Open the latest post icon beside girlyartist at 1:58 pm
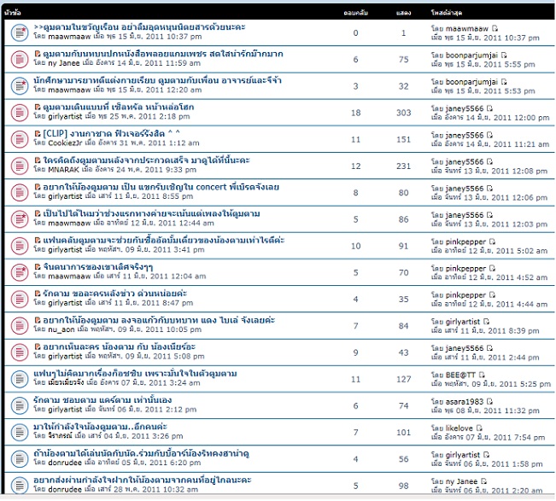This screenshot has width=556, height=501. coord(487,455)
